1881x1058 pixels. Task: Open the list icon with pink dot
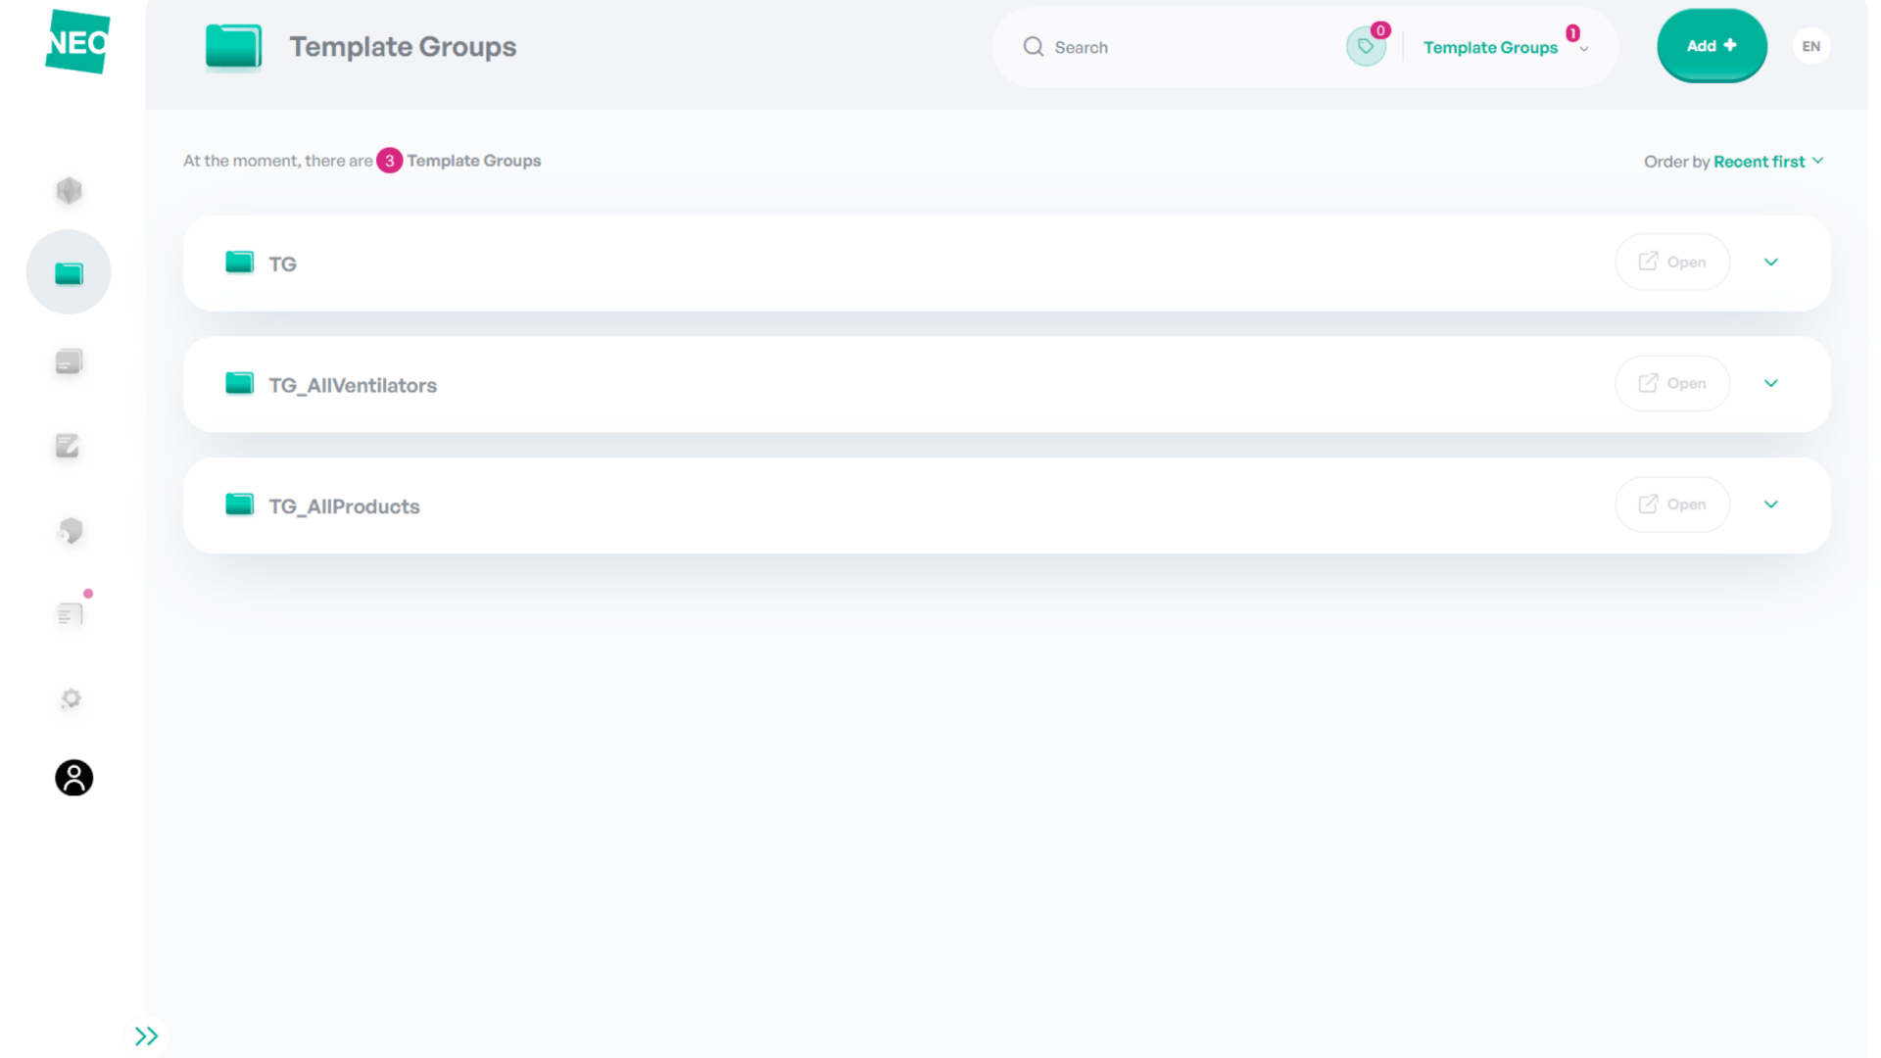70,614
